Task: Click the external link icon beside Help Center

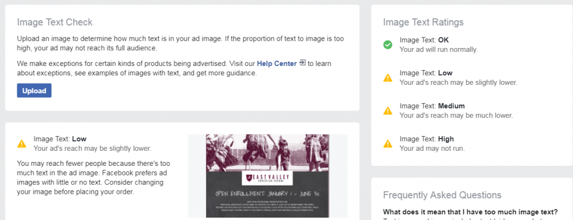Action: click(302, 63)
